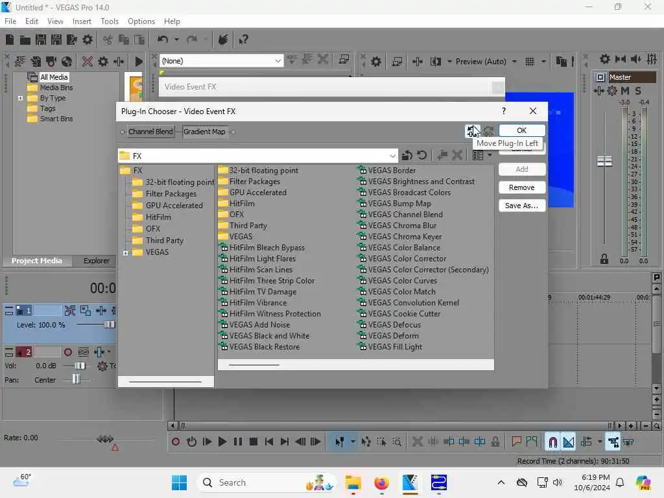
Task: Click the Save As... button
Action: 522,206
